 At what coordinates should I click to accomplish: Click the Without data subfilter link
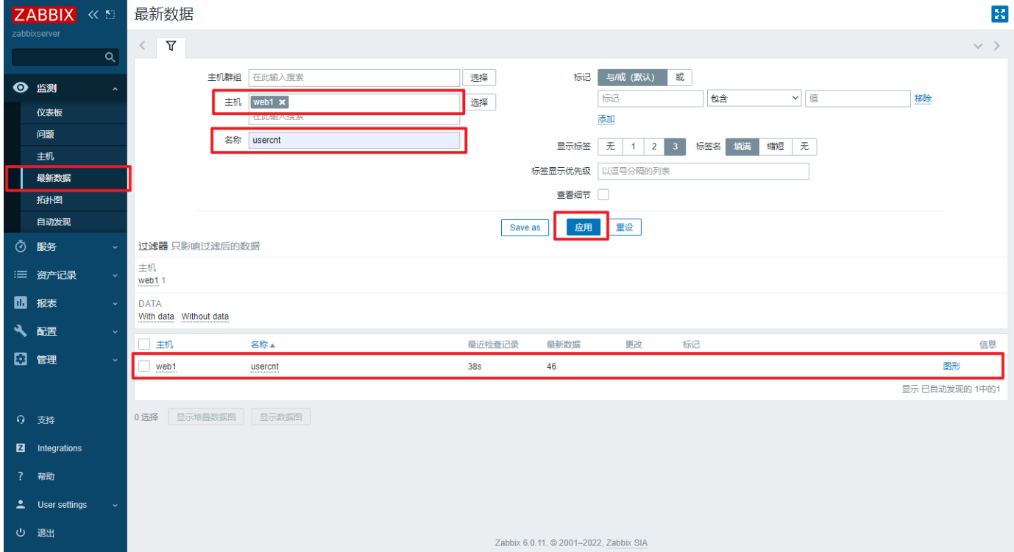(205, 316)
